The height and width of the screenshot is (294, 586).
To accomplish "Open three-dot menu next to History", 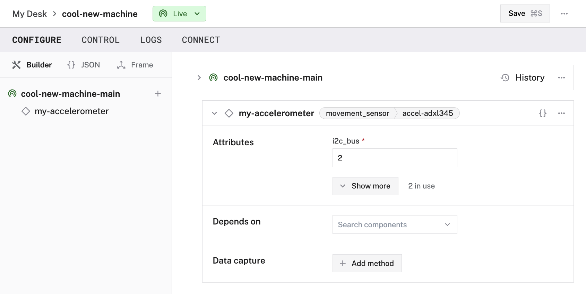I will (x=561, y=78).
